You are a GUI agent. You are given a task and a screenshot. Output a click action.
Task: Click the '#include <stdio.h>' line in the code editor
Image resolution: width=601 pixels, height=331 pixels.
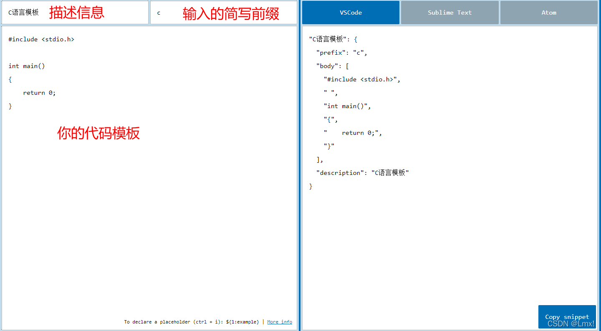41,39
